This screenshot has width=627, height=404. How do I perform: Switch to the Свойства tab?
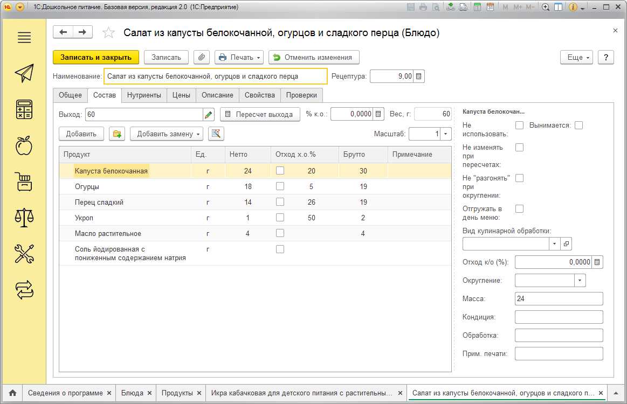coord(260,95)
